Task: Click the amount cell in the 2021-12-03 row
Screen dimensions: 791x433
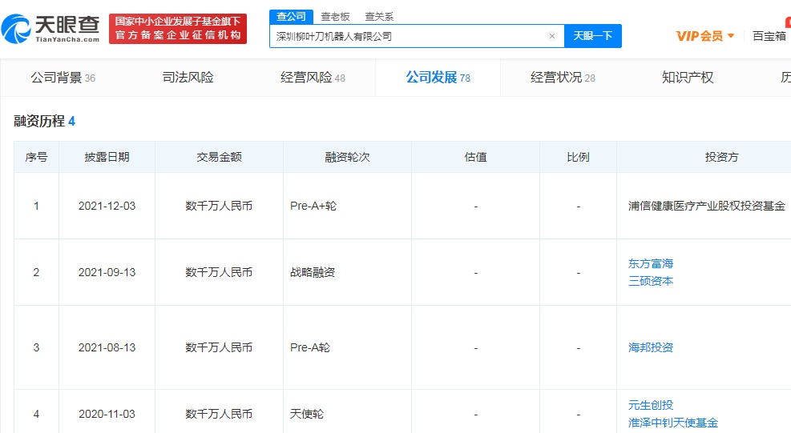Action: coord(219,206)
